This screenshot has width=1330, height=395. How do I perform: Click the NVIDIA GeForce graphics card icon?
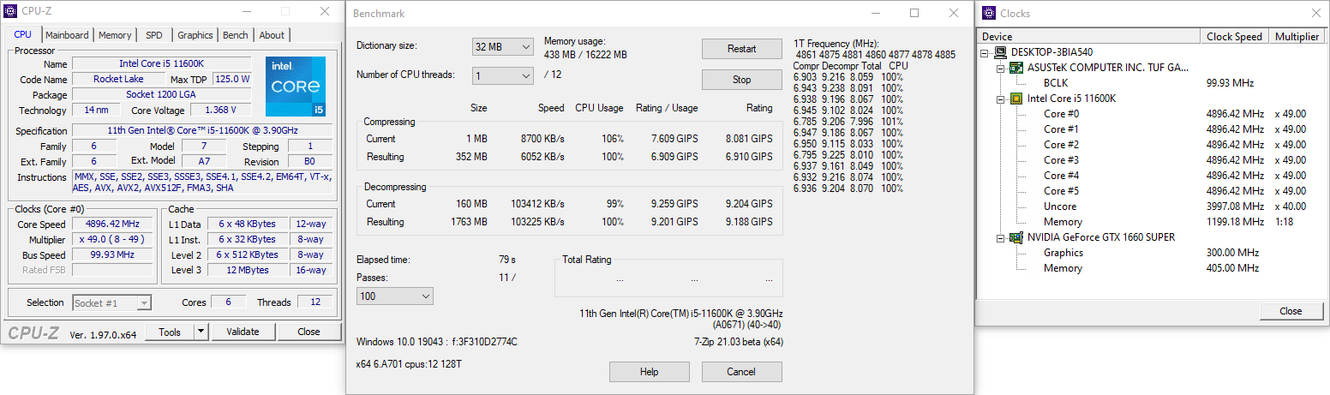tap(1017, 237)
